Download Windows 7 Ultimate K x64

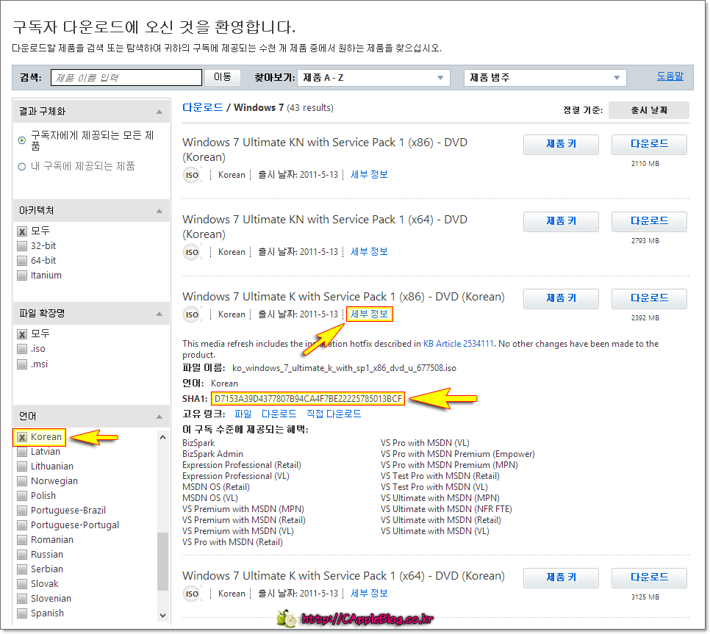click(x=649, y=578)
